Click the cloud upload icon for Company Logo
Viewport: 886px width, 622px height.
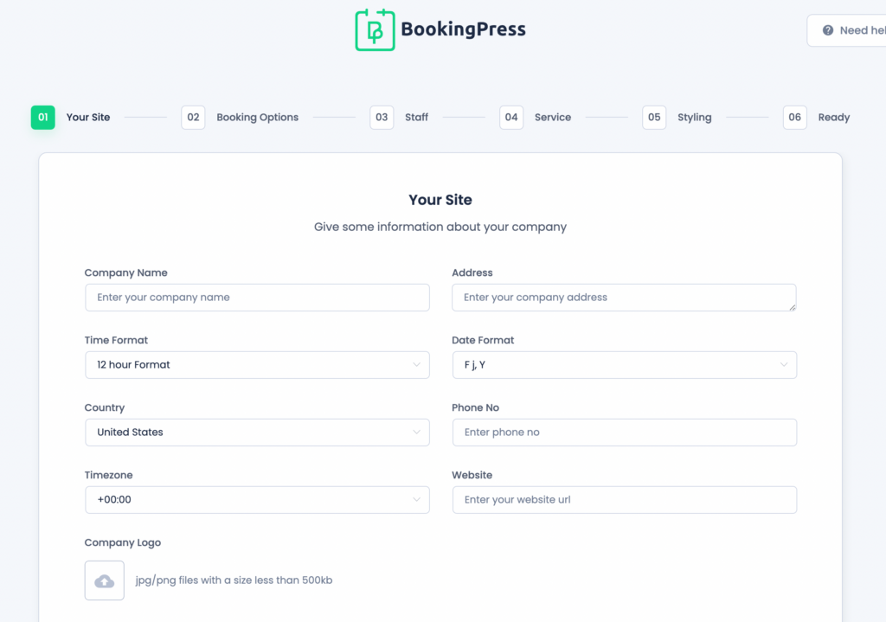pos(104,580)
